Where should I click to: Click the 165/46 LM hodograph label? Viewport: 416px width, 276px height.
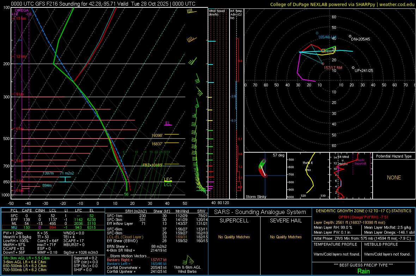coord(327,37)
